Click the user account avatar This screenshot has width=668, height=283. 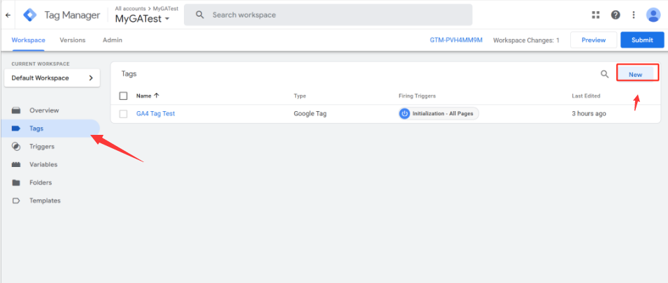coord(653,15)
